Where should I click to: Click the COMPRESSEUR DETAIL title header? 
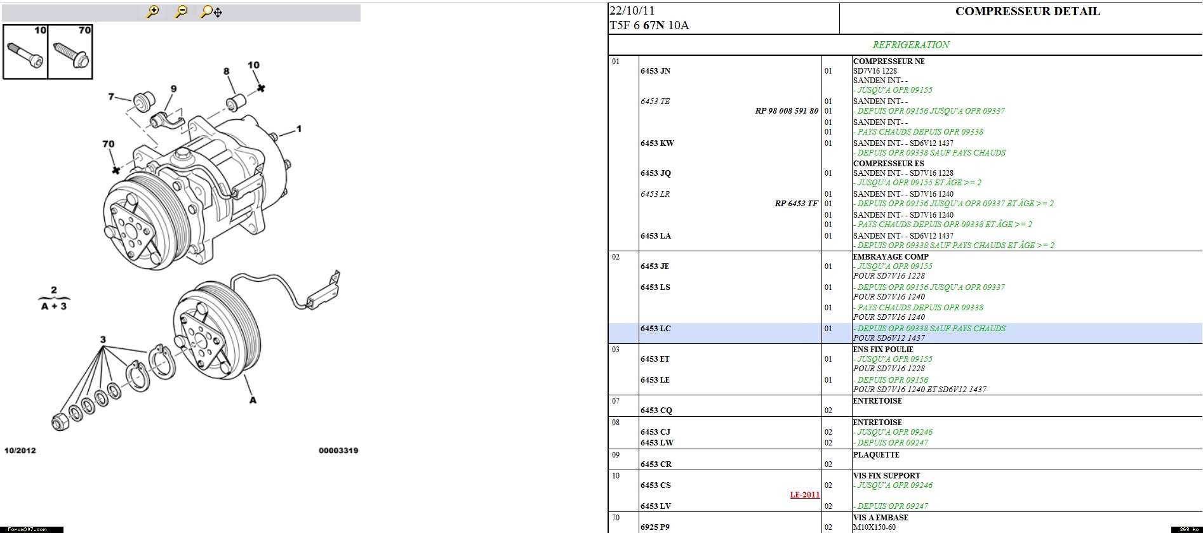tap(1027, 11)
